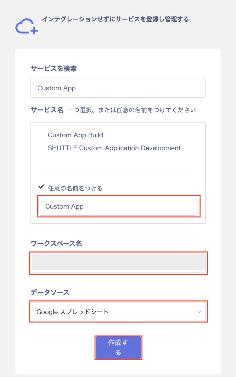Click the データソース label
This screenshot has width=236, height=377.
(50, 292)
